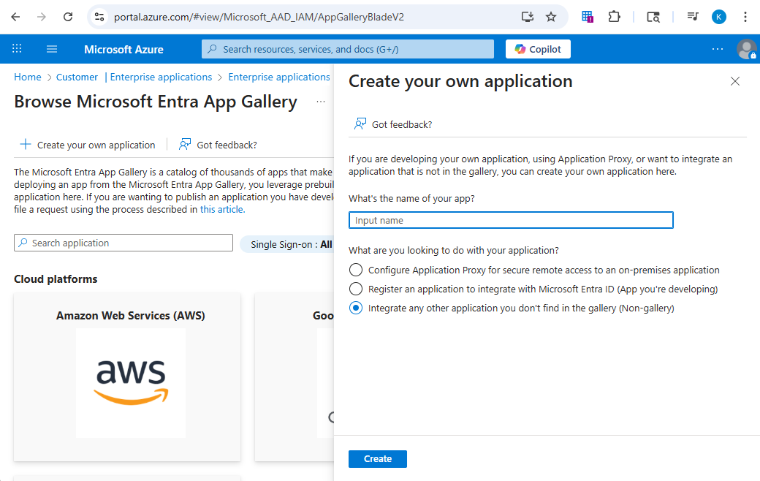Click the plus icon for Create your own application

(25, 145)
